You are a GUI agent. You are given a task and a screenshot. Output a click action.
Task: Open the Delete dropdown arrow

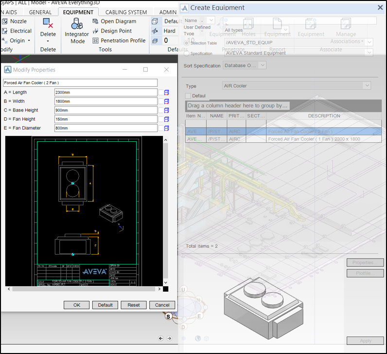(48, 41)
